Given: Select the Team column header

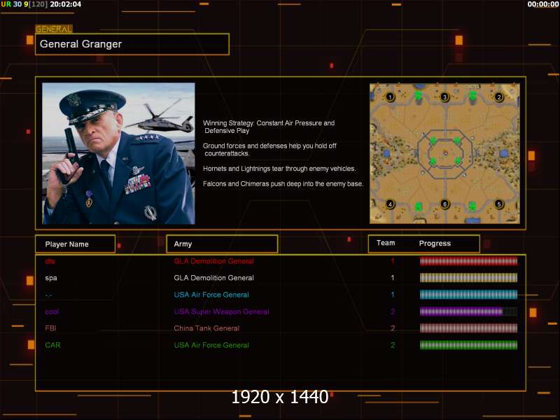Looking at the screenshot, I should click(386, 243).
